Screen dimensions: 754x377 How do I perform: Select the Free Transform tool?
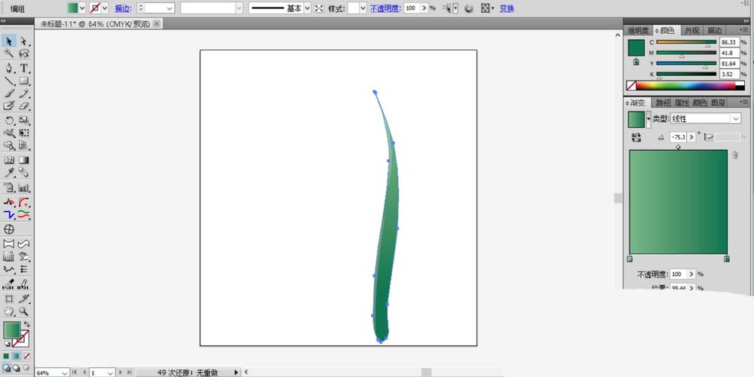24,133
